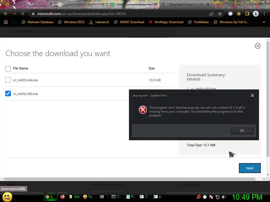Image resolution: width=270 pixels, height=202 pixels.
Task: Stop page loading with the X icon
Action: pyautogui.click(x=23, y=14)
